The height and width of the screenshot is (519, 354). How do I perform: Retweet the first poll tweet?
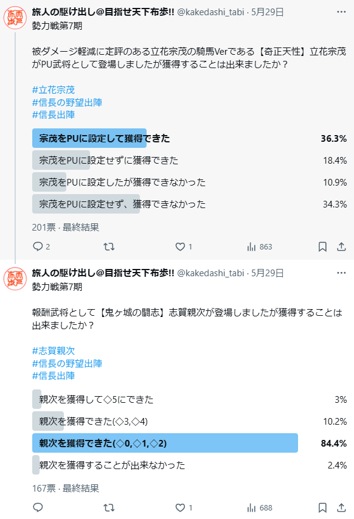(109, 246)
